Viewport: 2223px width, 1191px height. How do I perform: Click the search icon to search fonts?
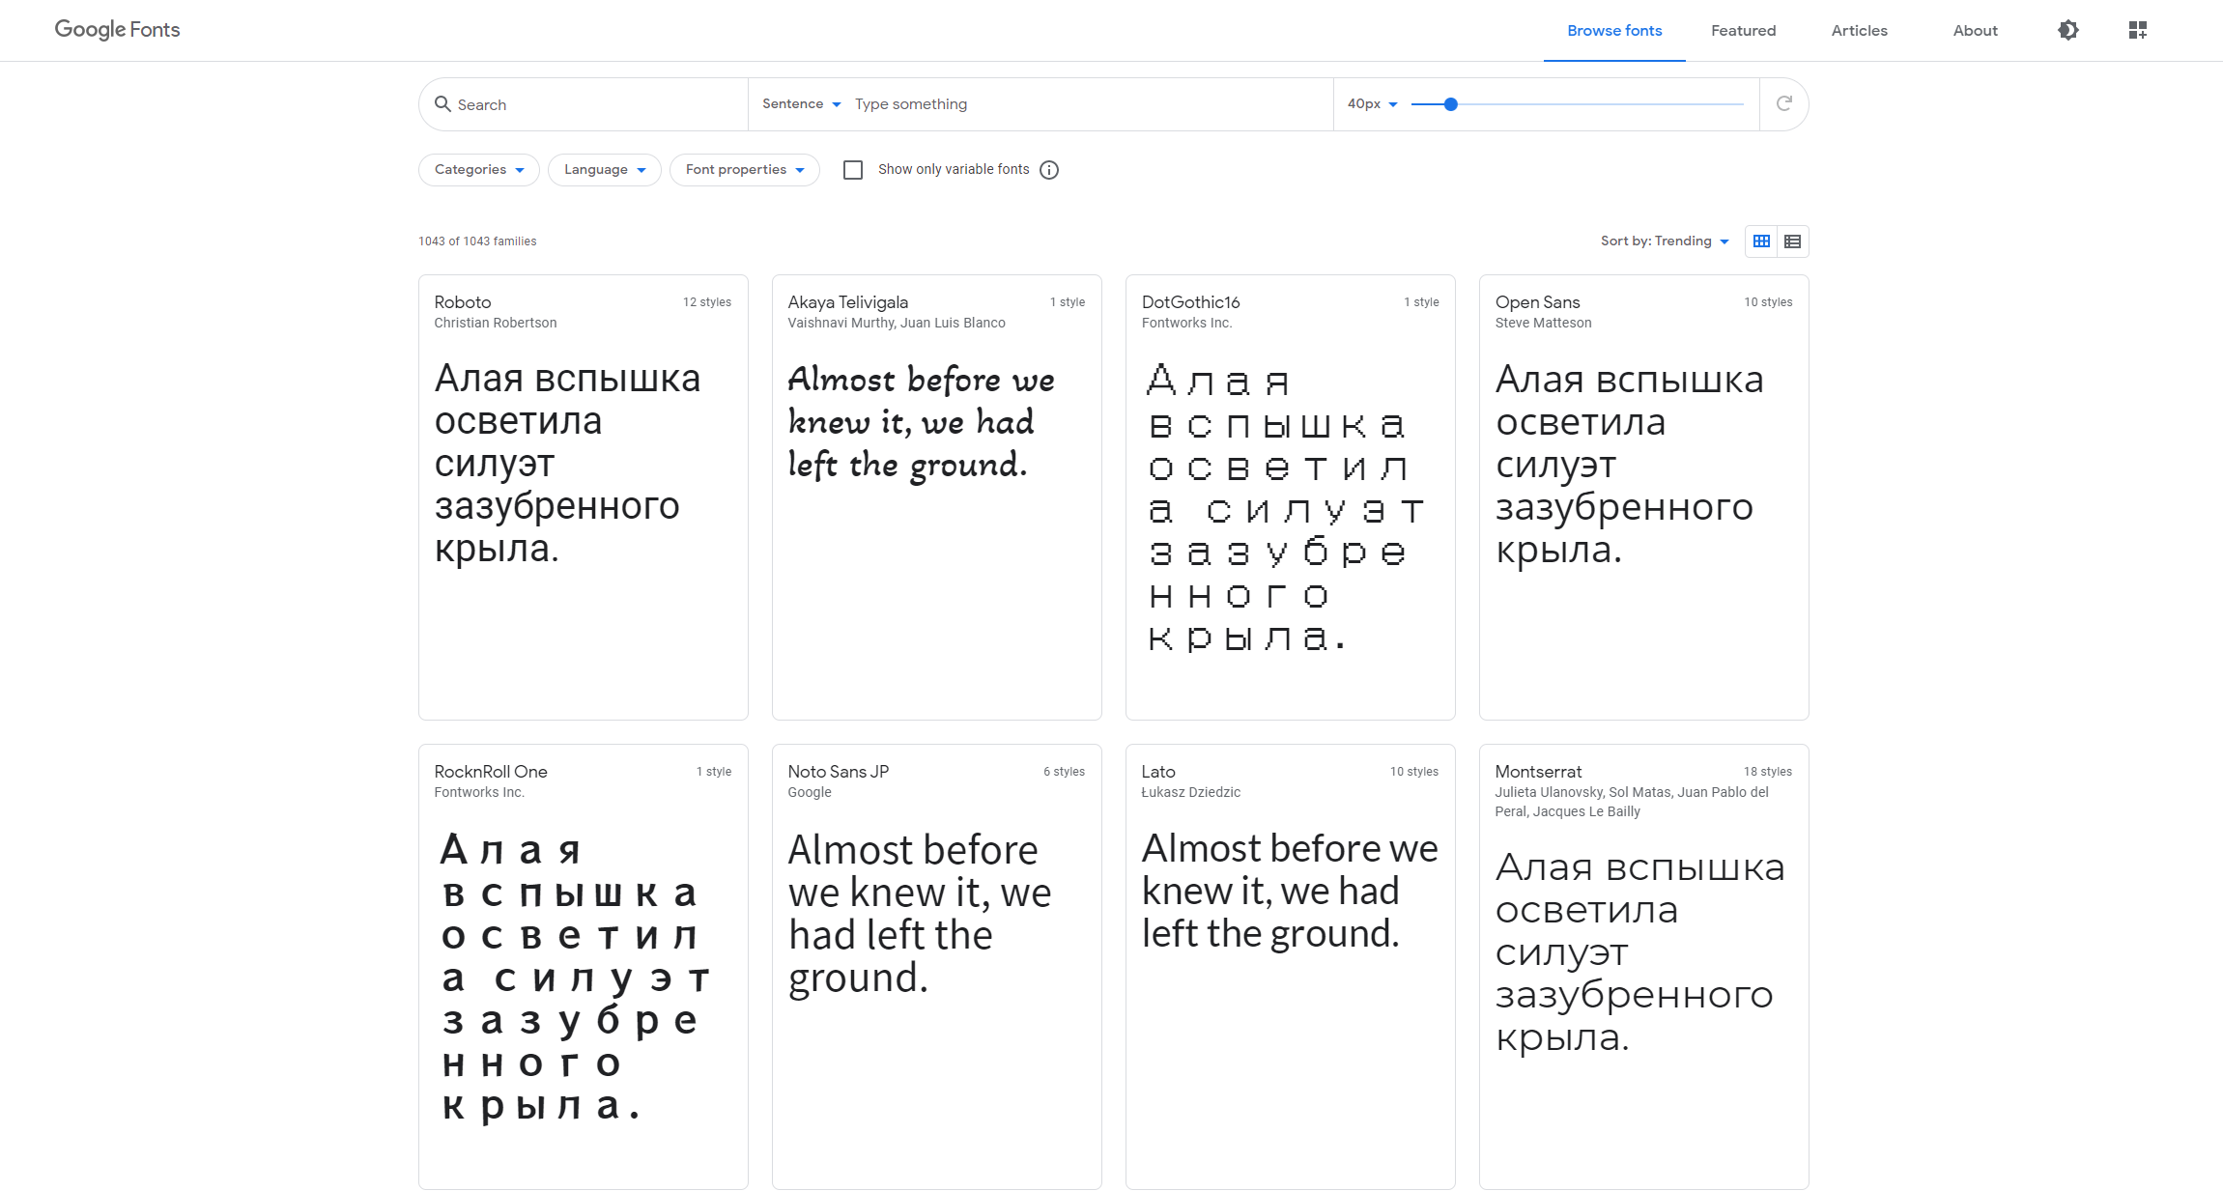click(x=442, y=103)
